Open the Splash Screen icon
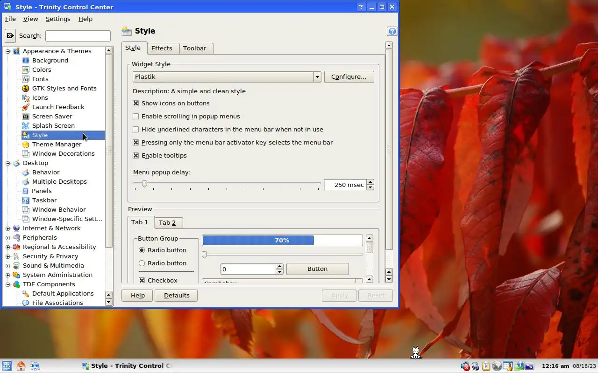 point(25,126)
